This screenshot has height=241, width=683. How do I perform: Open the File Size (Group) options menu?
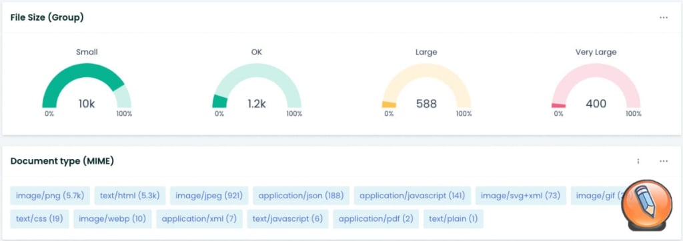(x=664, y=18)
